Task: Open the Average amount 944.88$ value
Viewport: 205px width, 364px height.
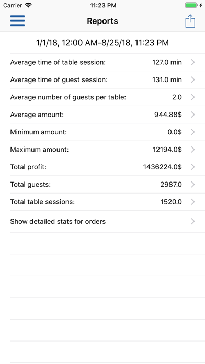Action: pos(168,115)
